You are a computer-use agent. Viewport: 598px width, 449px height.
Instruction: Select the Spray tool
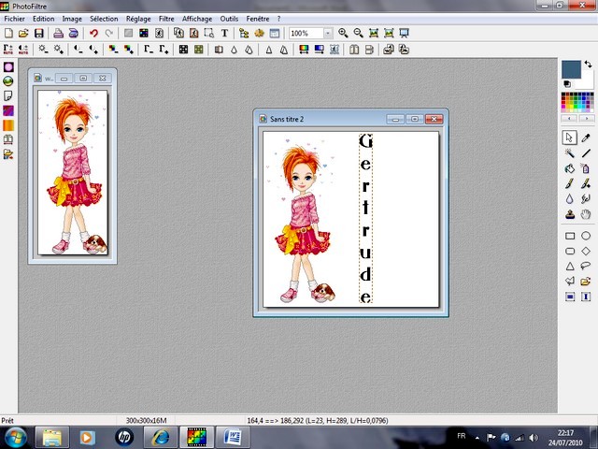pyautogui.click(x=586, y=168)
